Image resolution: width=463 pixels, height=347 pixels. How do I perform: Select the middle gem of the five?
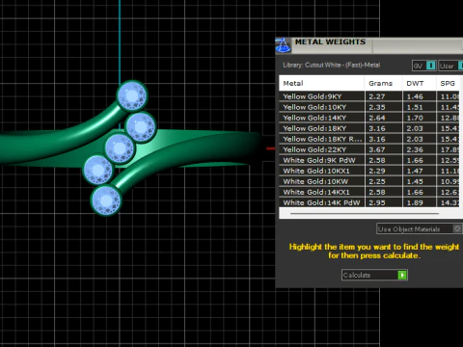click(120, 148)
